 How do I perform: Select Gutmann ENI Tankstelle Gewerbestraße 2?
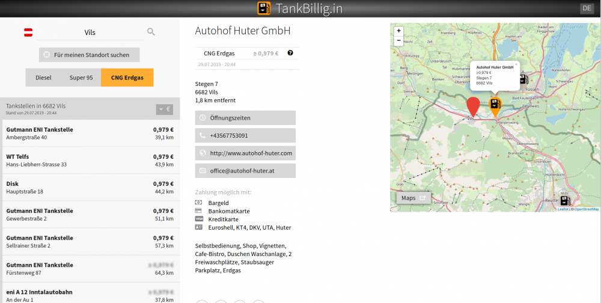[91, 215]
